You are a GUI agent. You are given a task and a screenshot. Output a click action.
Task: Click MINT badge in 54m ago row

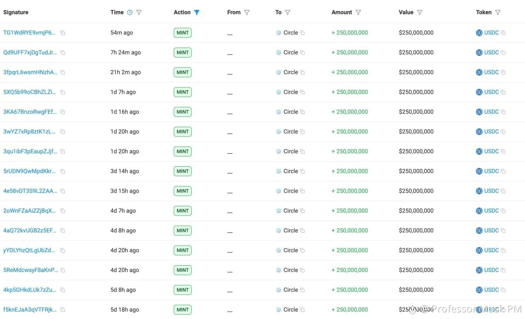183,33
